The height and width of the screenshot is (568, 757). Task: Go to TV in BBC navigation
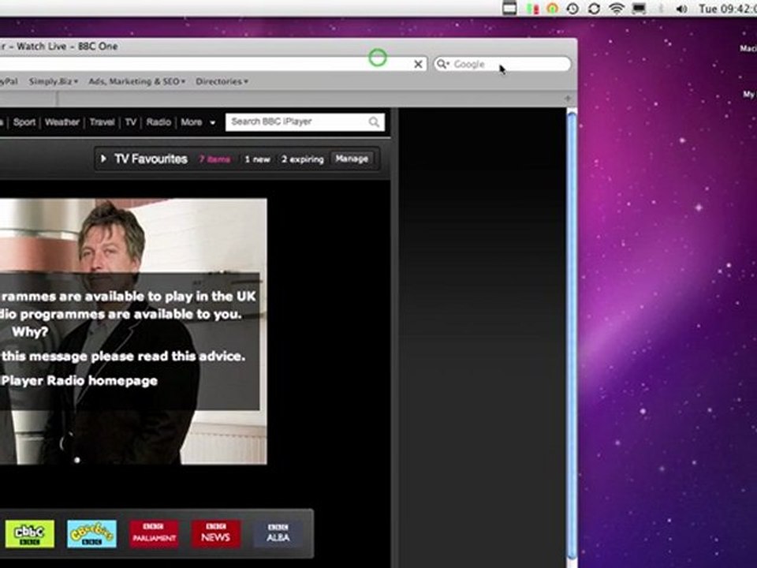[x=130, y=122]
